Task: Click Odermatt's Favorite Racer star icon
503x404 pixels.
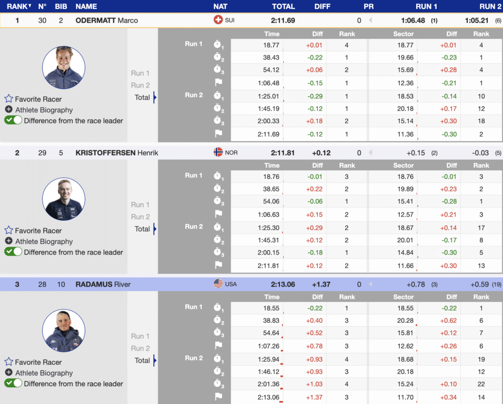Action: click(8, 99)
